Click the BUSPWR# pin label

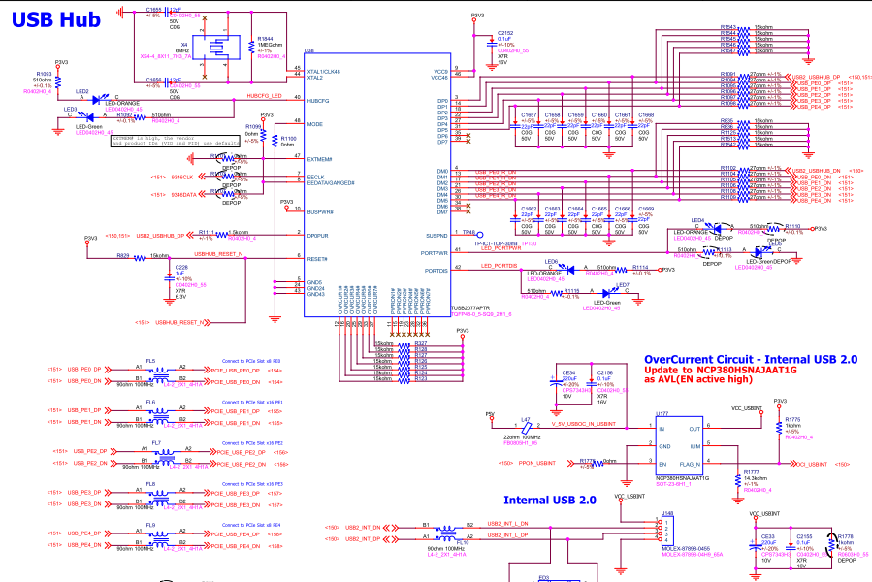click(320, 212)
